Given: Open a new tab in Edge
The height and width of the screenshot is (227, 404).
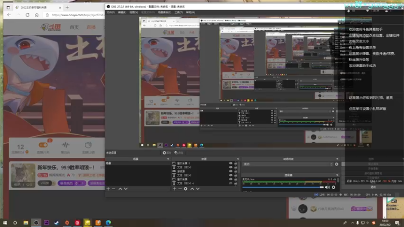Looking at the screenshot, I should [67, 8].
